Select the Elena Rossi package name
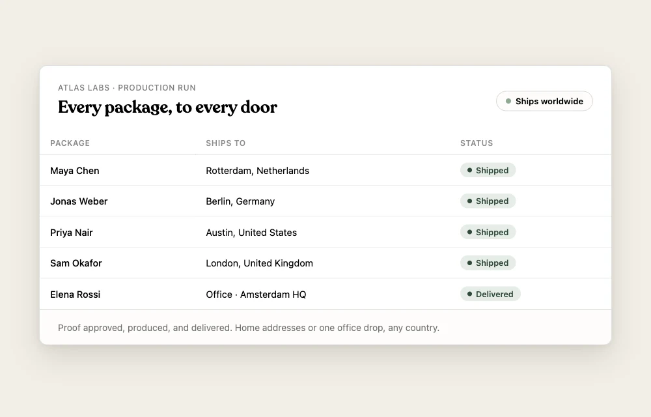651x417 pixels. click(75, 295)
